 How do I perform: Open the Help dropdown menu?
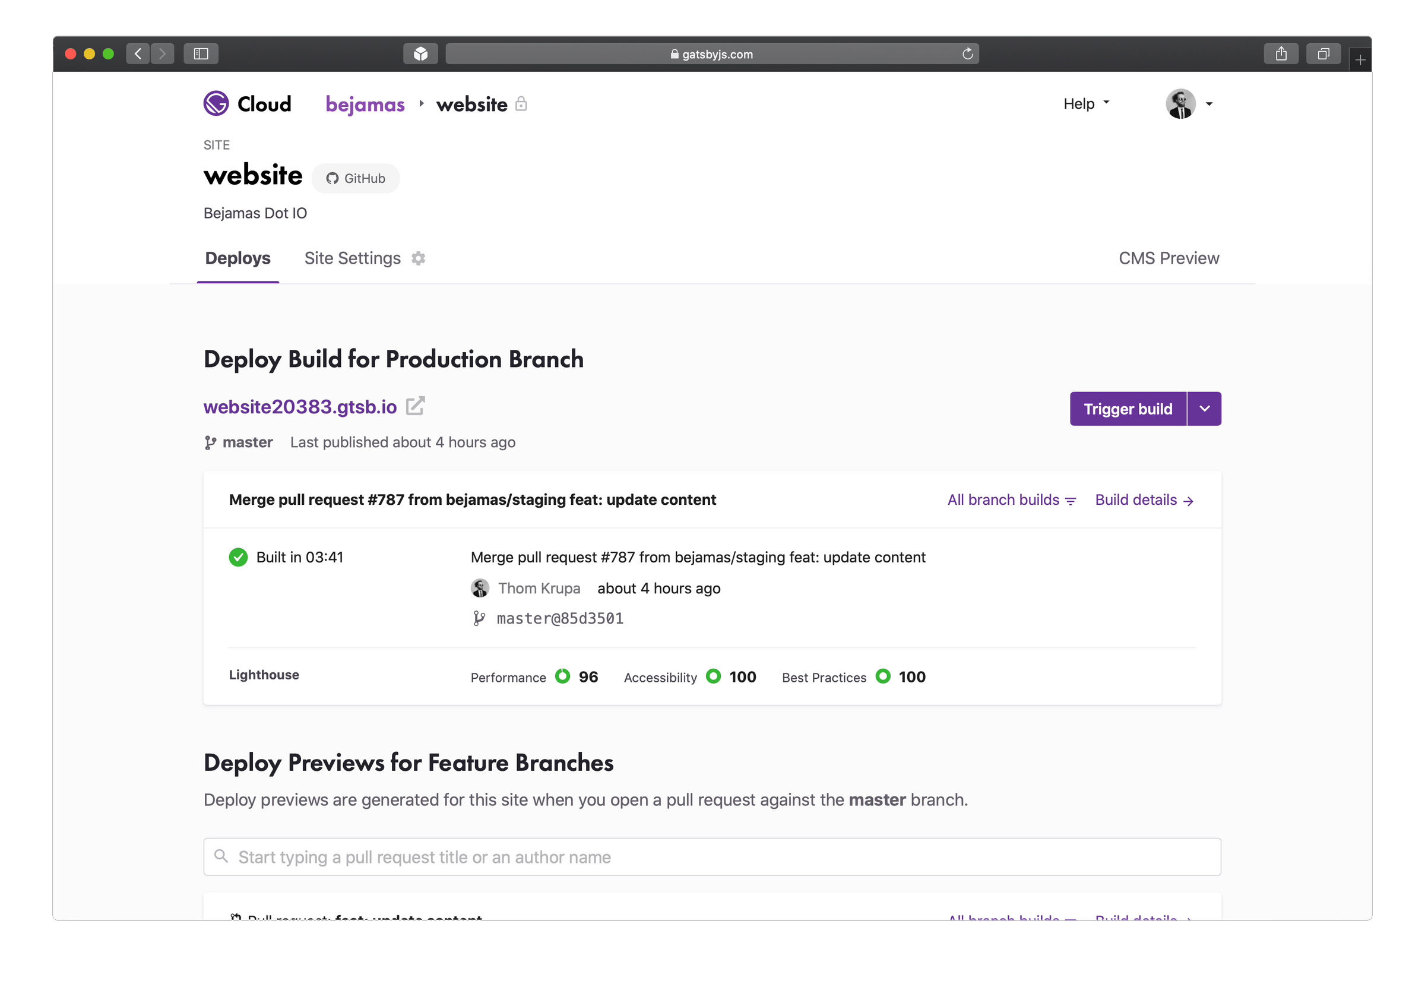click(x=1086, y=103)
